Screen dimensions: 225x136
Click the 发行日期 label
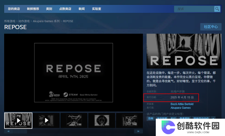click(151, 97)
